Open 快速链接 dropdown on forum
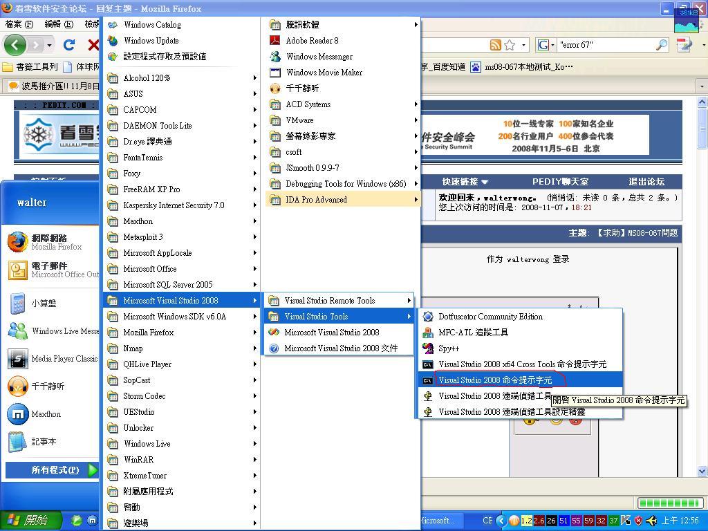Viewport: 708px width, 531px height. [x=465, y=182]
